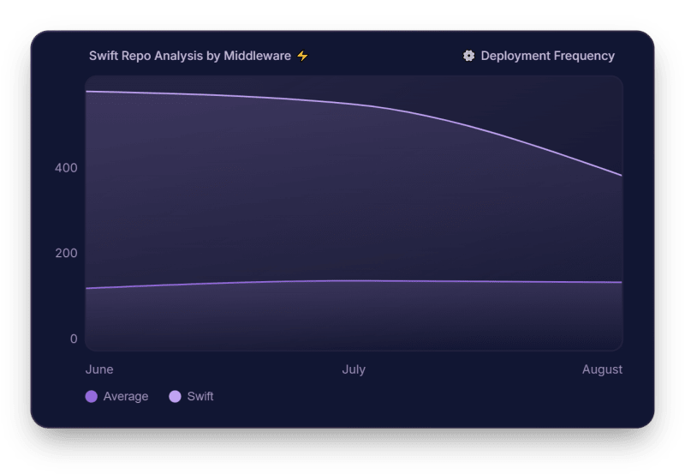This screenshot has height=474, width=685.
Task: Click the lightning bolt icon in title
Action: (x=302, y=56)
